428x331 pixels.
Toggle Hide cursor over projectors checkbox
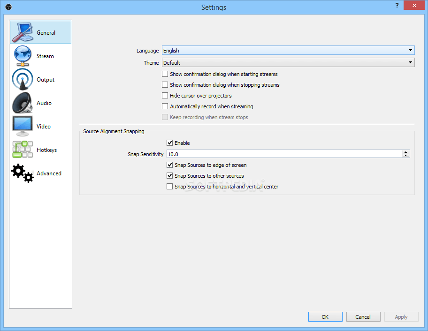(x=165, y=96)
